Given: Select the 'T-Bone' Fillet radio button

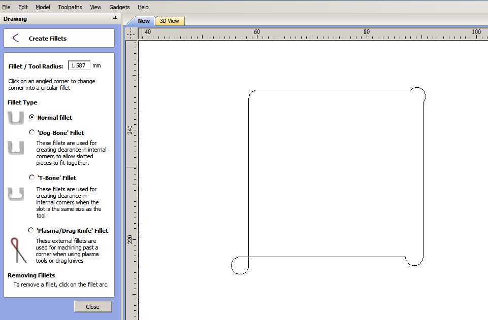Looking at the screenshot, I should [x=32, y=177].
